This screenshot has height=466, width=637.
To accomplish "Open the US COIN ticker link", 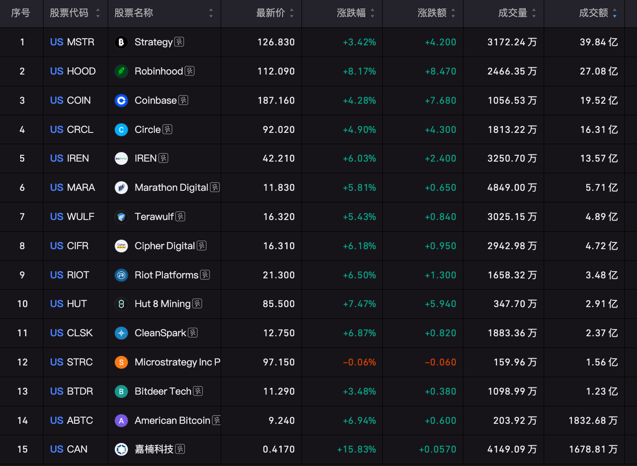I will click(70, 101).
